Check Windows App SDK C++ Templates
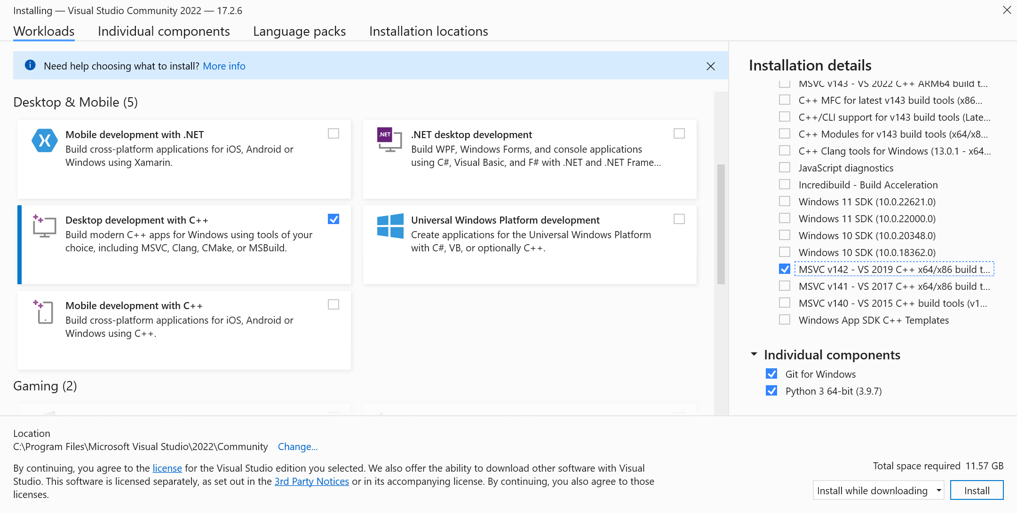1017x513 pixels. click(x=785, y=320)
